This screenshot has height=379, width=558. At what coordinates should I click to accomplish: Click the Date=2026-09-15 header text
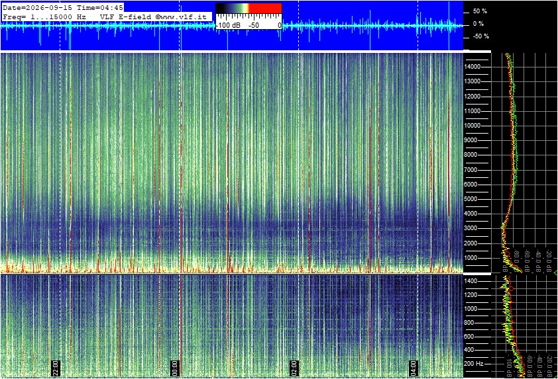point(37,7)
